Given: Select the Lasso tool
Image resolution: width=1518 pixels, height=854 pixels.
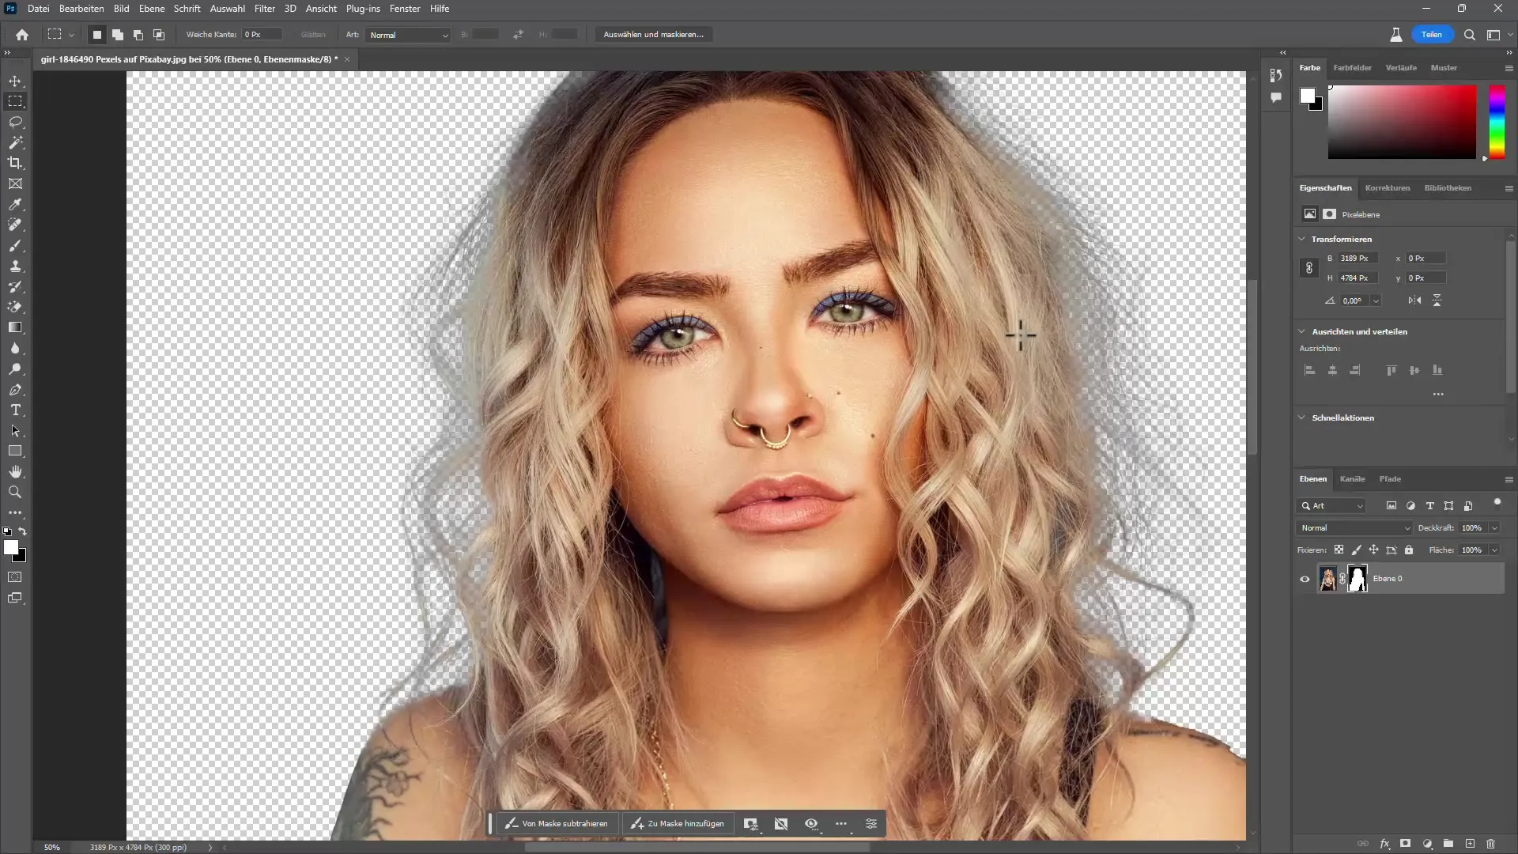Looking at the screenshot, I should [16, 122].
